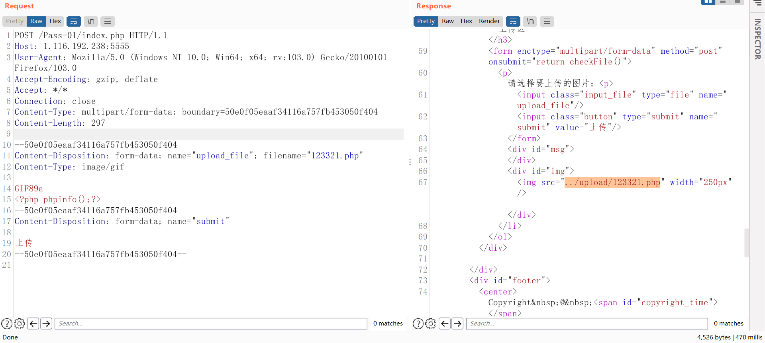The width and height of the screenshot is (765, 343).
Task: Click the 上传 form value line
Action: tap(24, 243)
